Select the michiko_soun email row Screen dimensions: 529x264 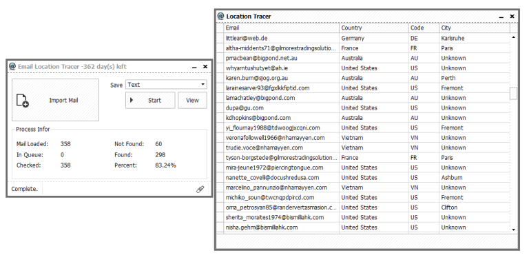[x=363, y=198]
